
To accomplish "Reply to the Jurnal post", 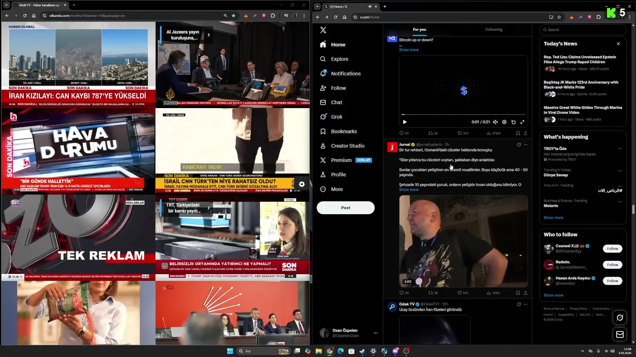I will 404,293.
